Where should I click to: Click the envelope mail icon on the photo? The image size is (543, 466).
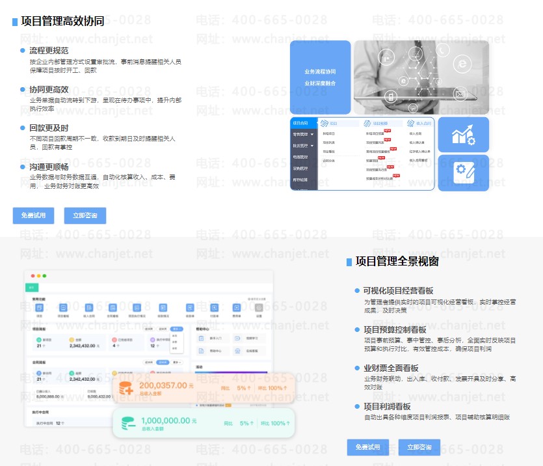pos(460,94)
